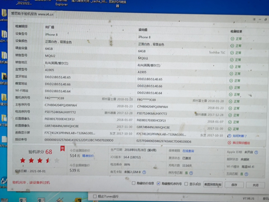
Task: Enable the 隐藏估价信息 checkbox
Action: (x=133, y=183)
